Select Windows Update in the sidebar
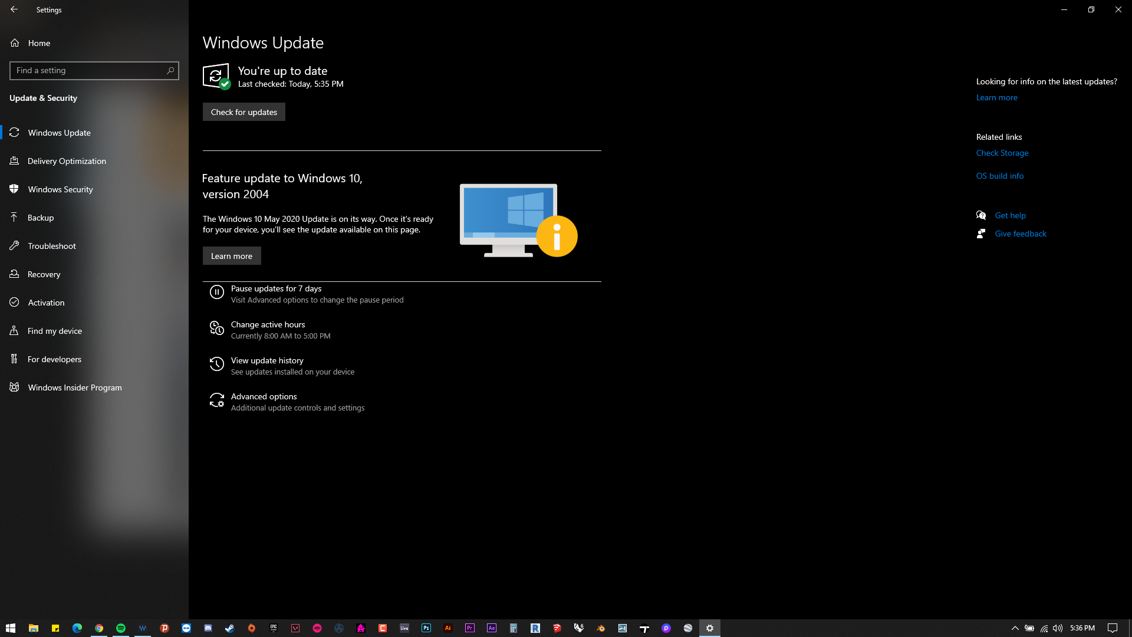1132x637 pixels. (x=59, y=132)
